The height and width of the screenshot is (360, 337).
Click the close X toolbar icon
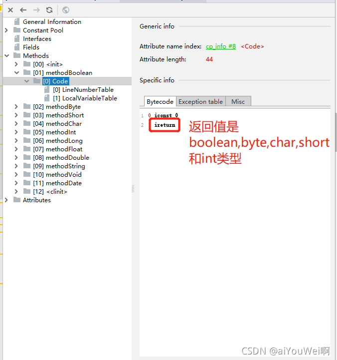[10, 10]
